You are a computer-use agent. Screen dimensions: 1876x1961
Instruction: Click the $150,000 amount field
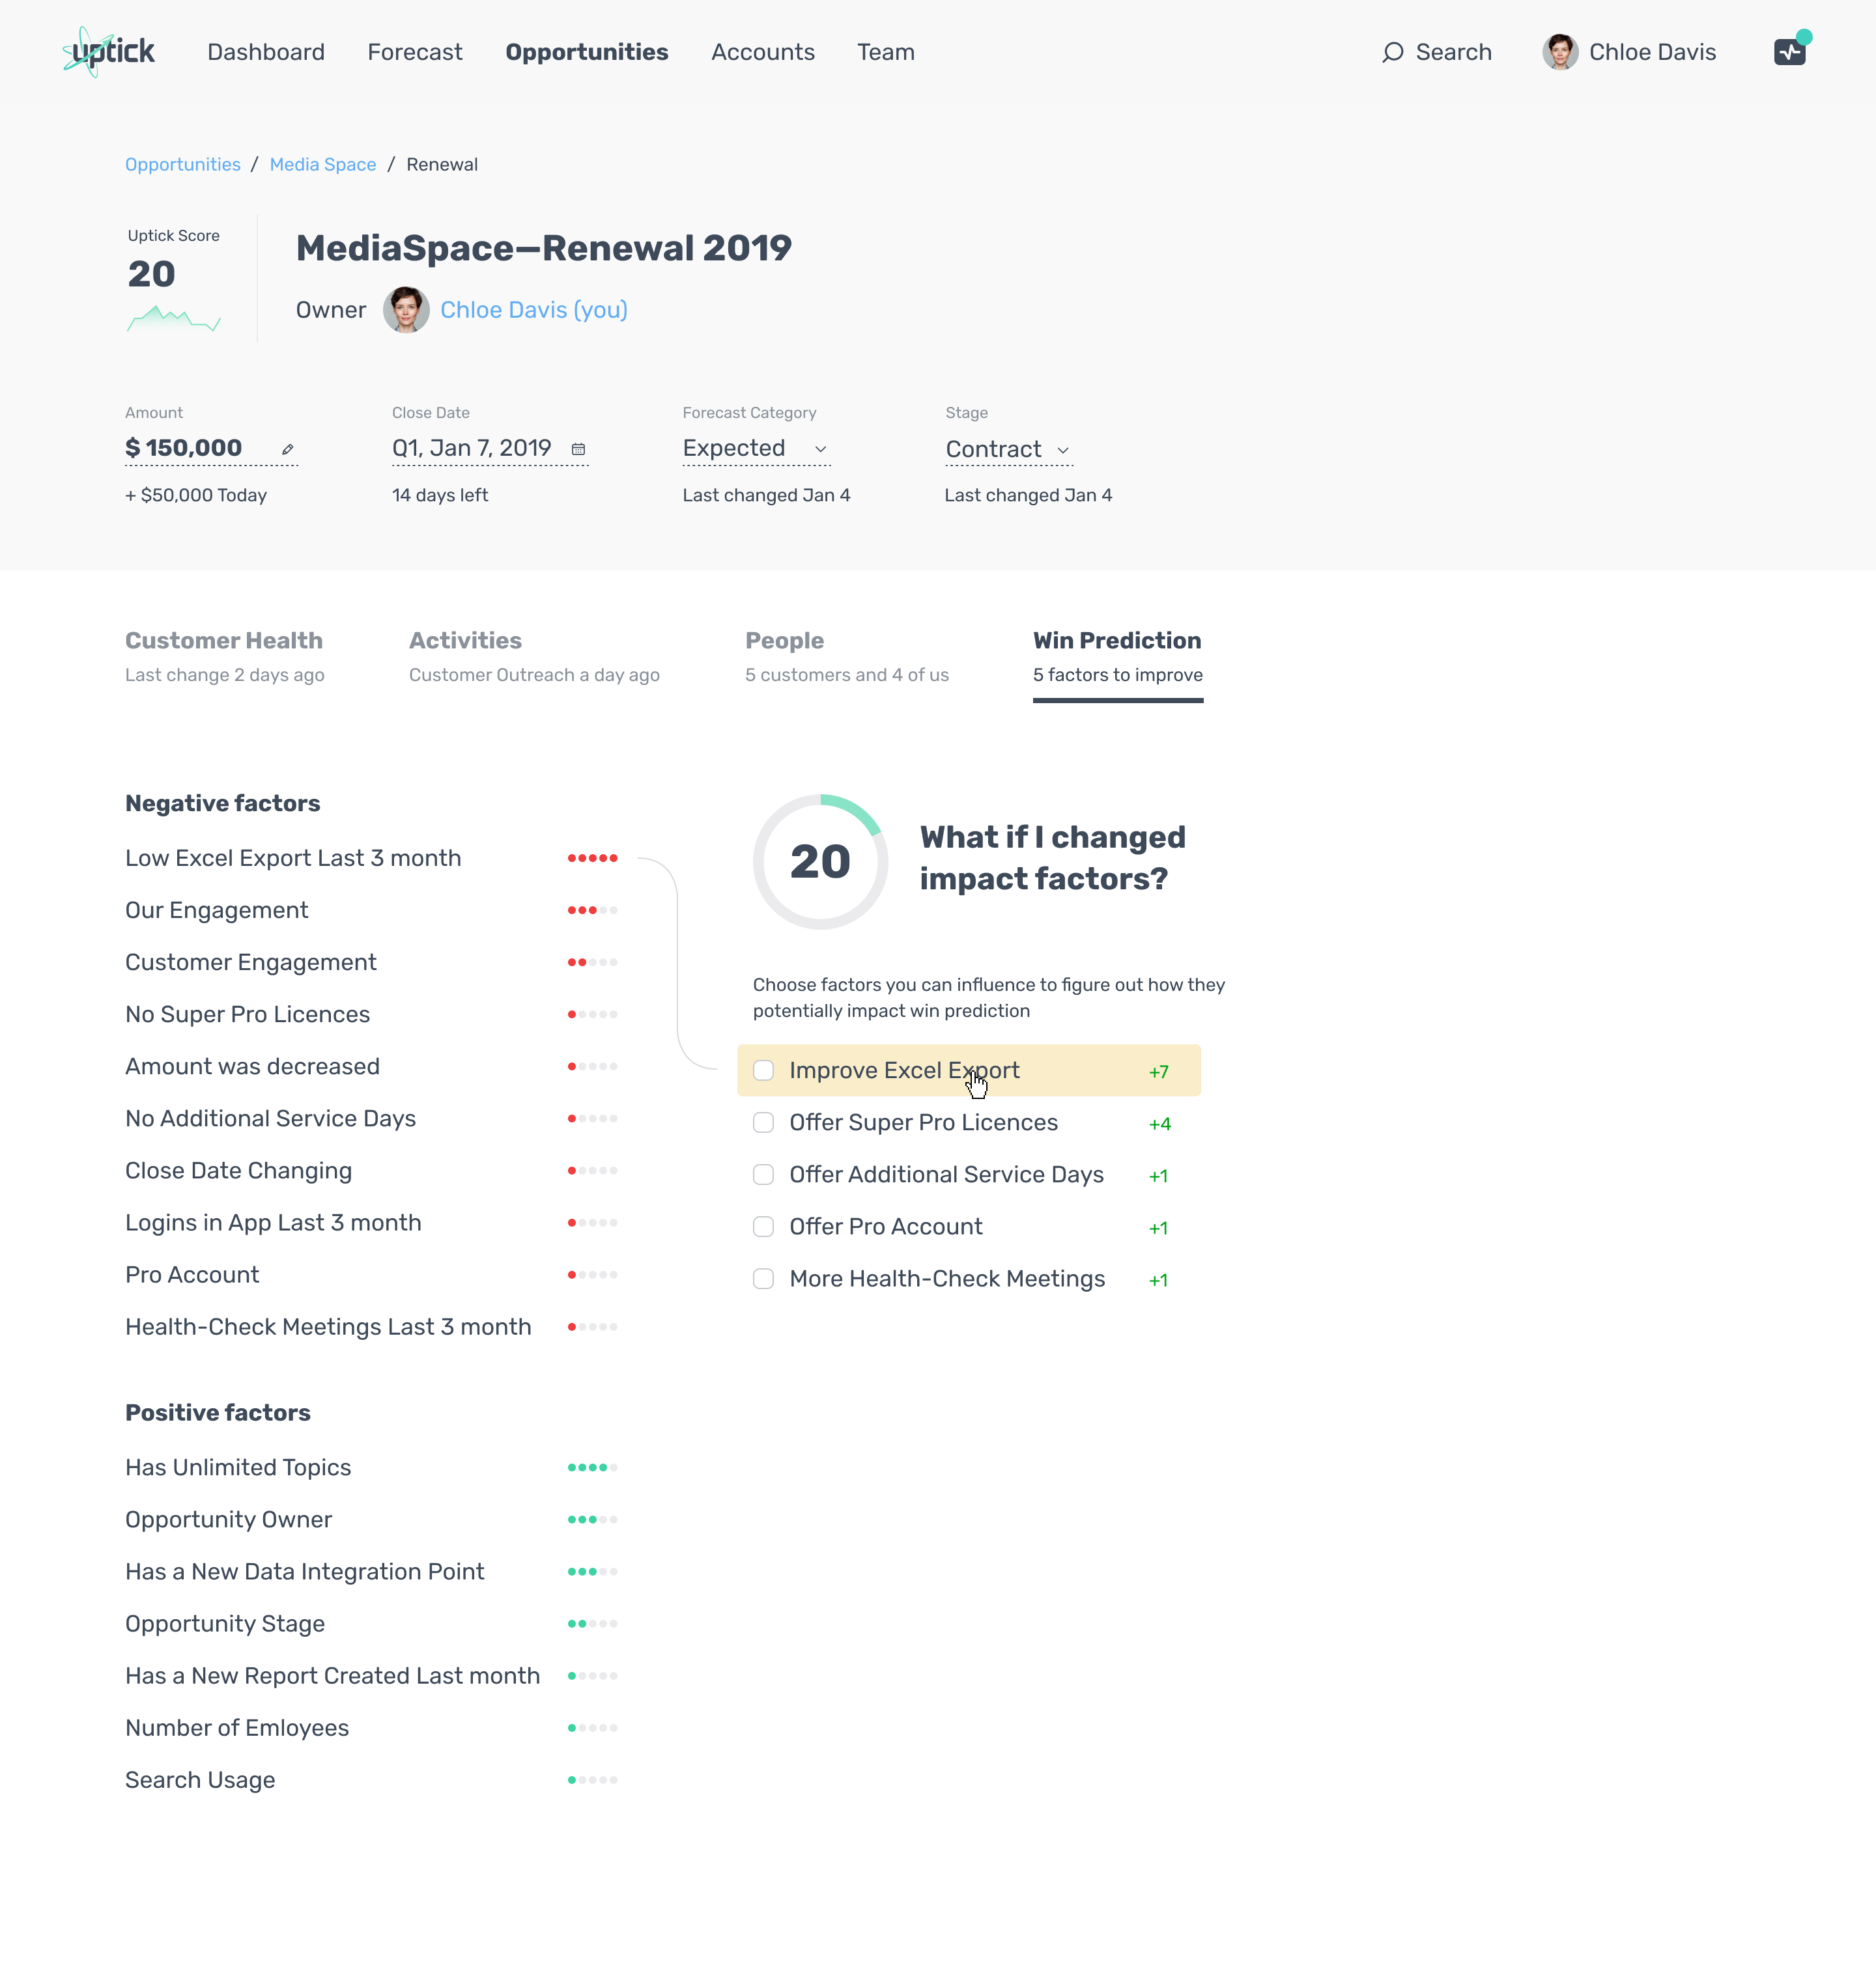point(184,449)
